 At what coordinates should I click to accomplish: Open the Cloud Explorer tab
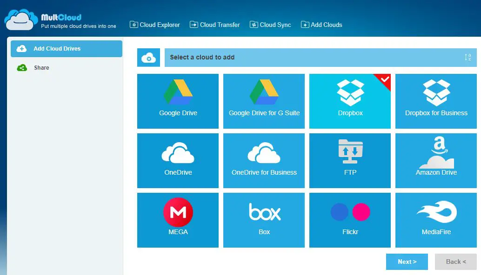(155, 25)
